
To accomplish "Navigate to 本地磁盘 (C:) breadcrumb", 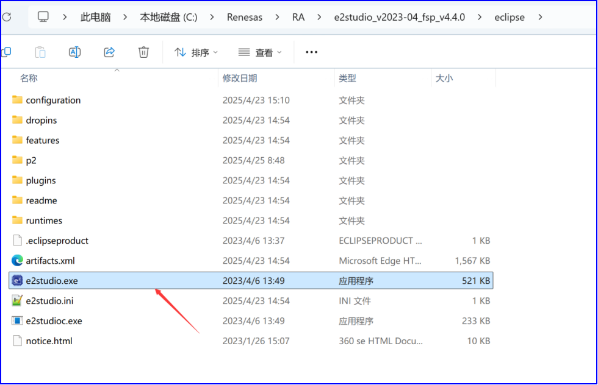I will click(168, 17).
